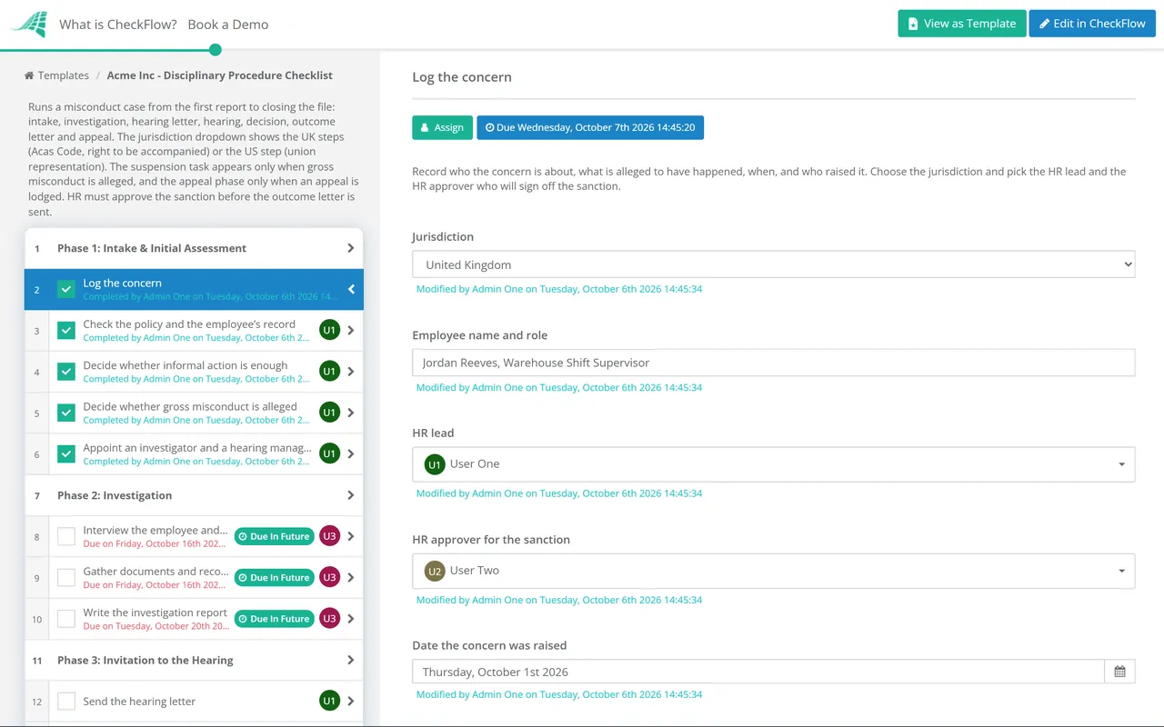Click Edit in CheckFlow button
The image size is (1164, 727).
[x=1092, y=24]
